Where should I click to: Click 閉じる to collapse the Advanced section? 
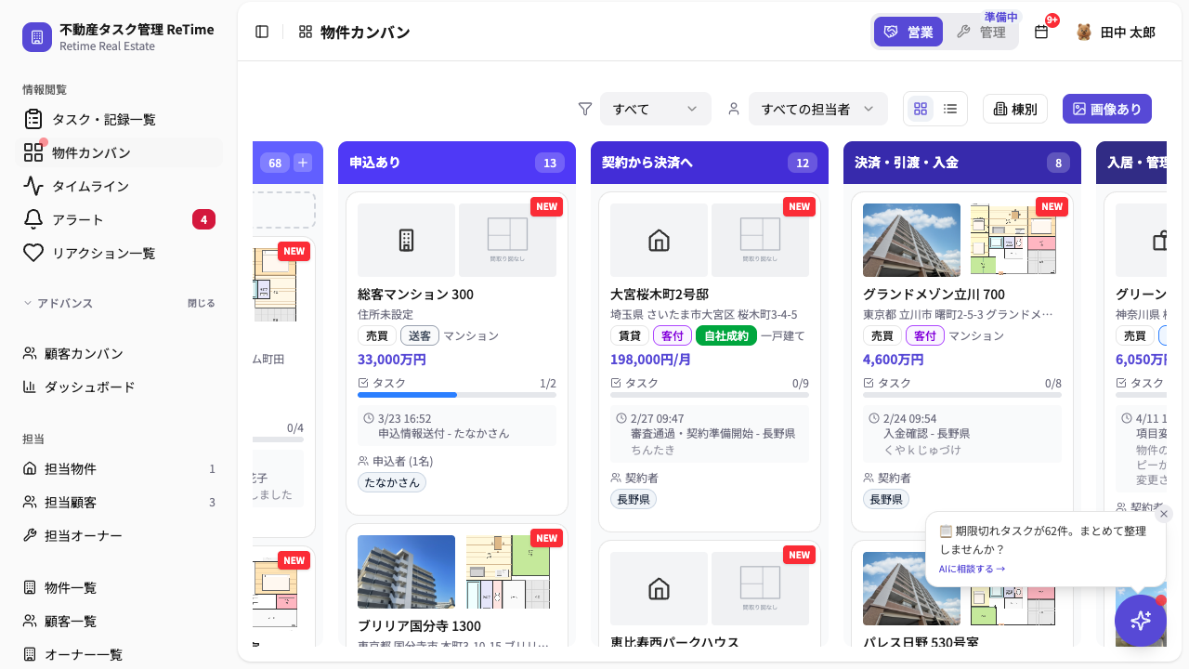click(201, 303)
